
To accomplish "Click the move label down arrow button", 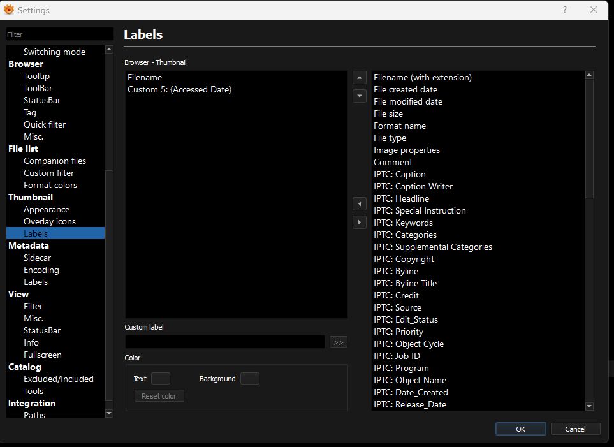I will coord(360,96).
